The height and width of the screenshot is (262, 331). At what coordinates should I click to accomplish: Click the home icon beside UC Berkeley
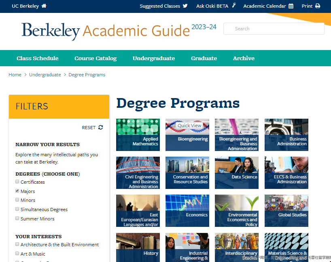pos(44,6)
